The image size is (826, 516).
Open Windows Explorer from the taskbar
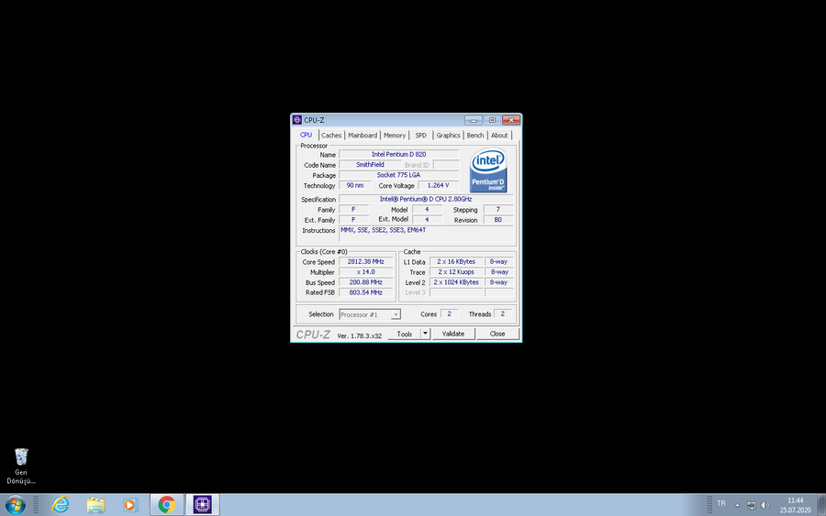(x=95, y=505)
